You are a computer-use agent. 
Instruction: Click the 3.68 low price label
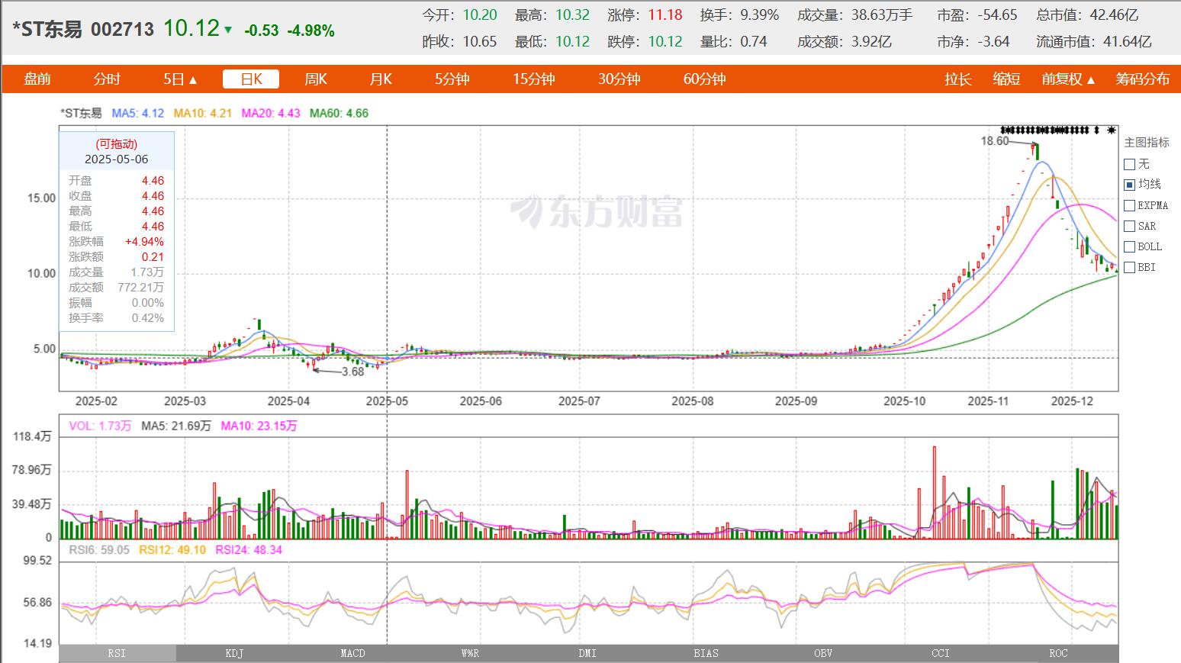pyautogui.click(x=352, y=372)
